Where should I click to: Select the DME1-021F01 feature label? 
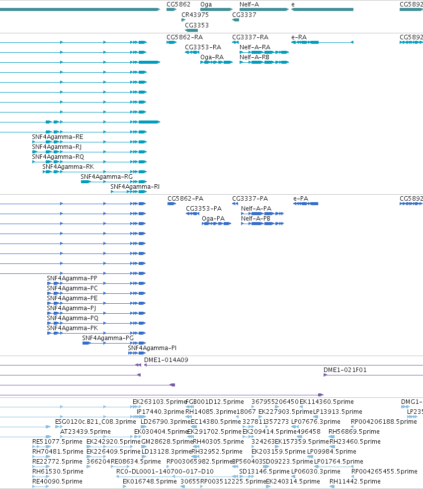click(345, 370)
